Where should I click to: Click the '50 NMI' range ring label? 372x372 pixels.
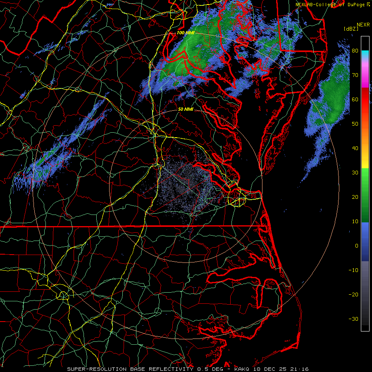(186, 110)
